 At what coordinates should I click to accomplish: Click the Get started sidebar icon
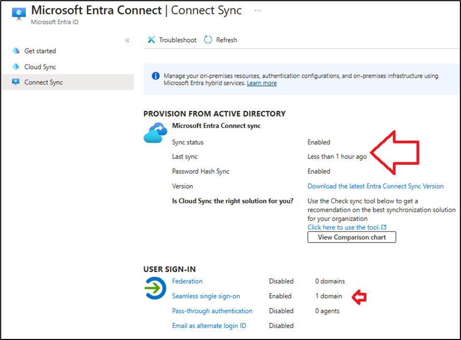pos(16,51)
